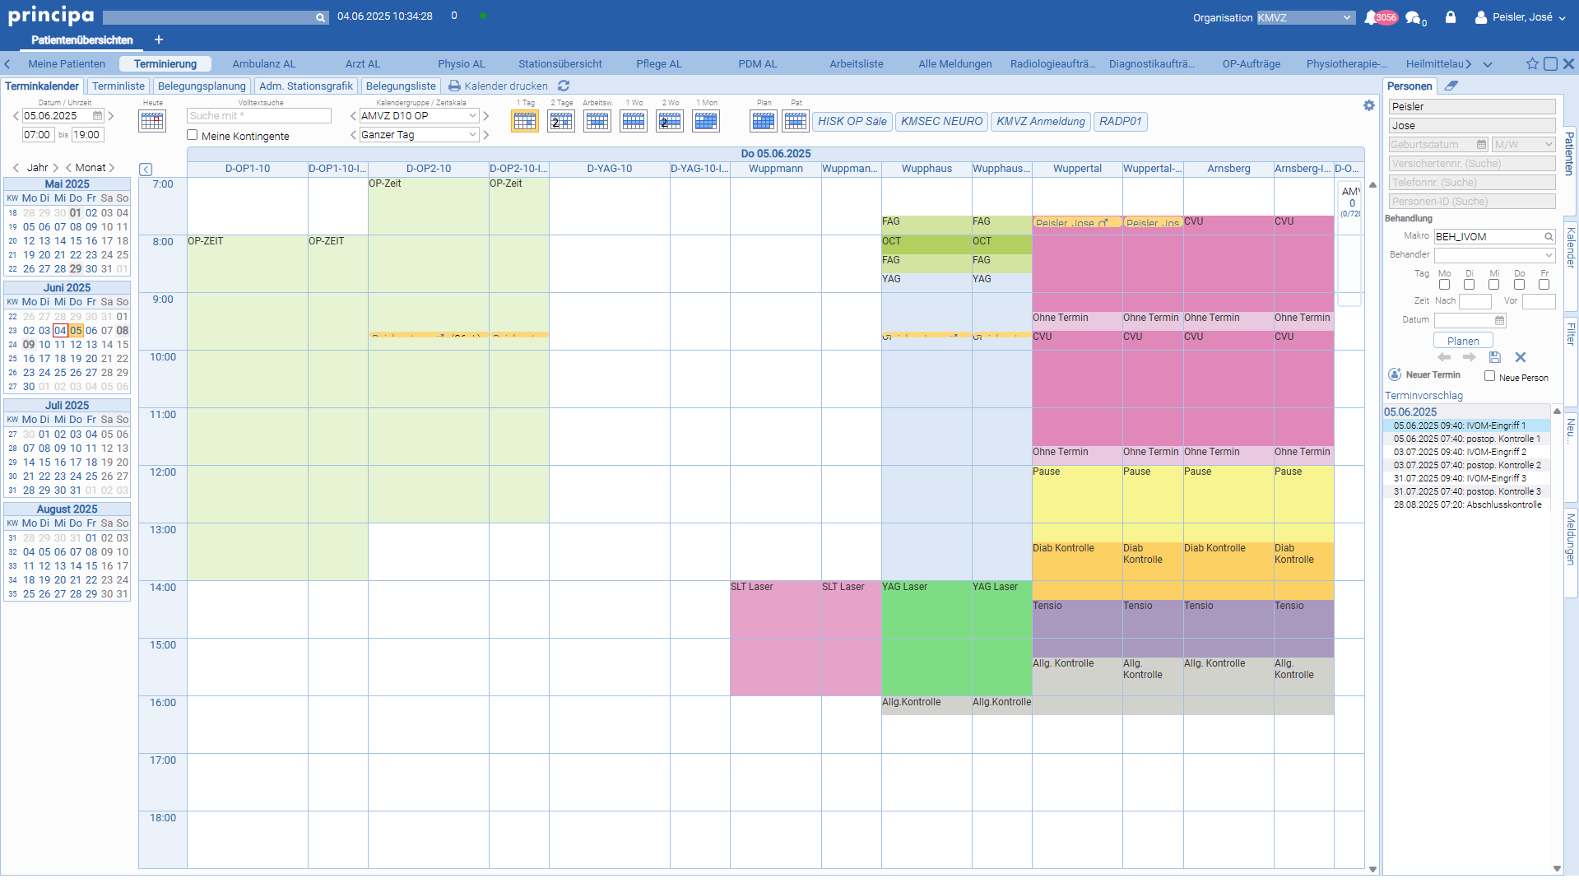Jump to today with the Heute calendar icon
This screenshot has height=888, width=1579.
coord(152,121)
